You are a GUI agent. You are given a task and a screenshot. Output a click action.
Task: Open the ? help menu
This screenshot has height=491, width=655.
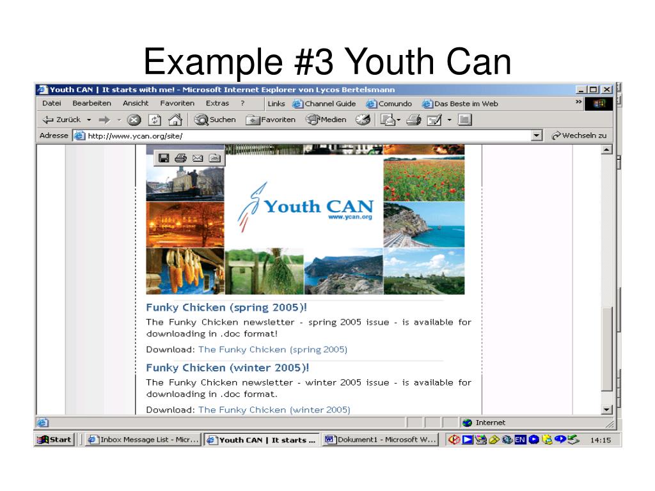pyautogui.click(x=242, y=103)
